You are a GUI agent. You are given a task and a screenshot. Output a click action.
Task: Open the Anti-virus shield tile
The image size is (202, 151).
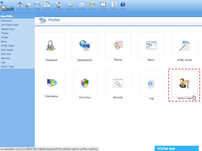[x=85, y=83]
